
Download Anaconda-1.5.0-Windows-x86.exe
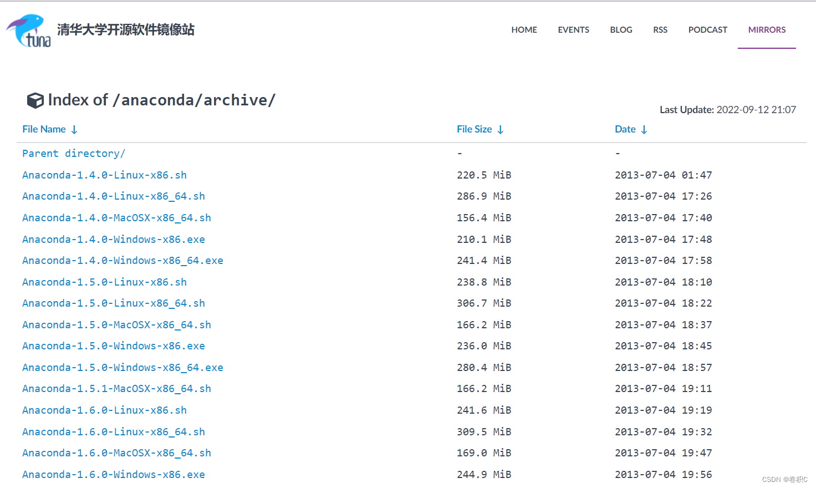[x=114, y=346]
